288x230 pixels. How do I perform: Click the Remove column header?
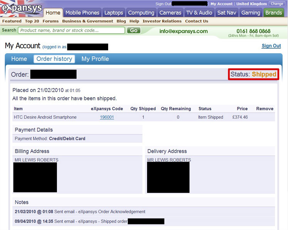point(265,109)
